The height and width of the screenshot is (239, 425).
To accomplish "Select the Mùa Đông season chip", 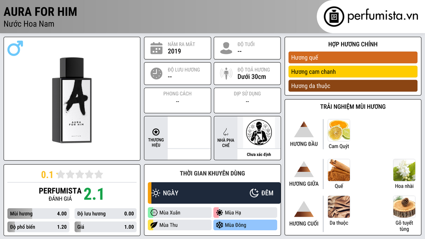I will tap(245, 225).
